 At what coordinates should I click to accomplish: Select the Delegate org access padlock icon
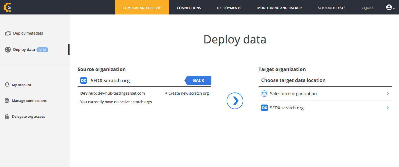tap(7, 116)
